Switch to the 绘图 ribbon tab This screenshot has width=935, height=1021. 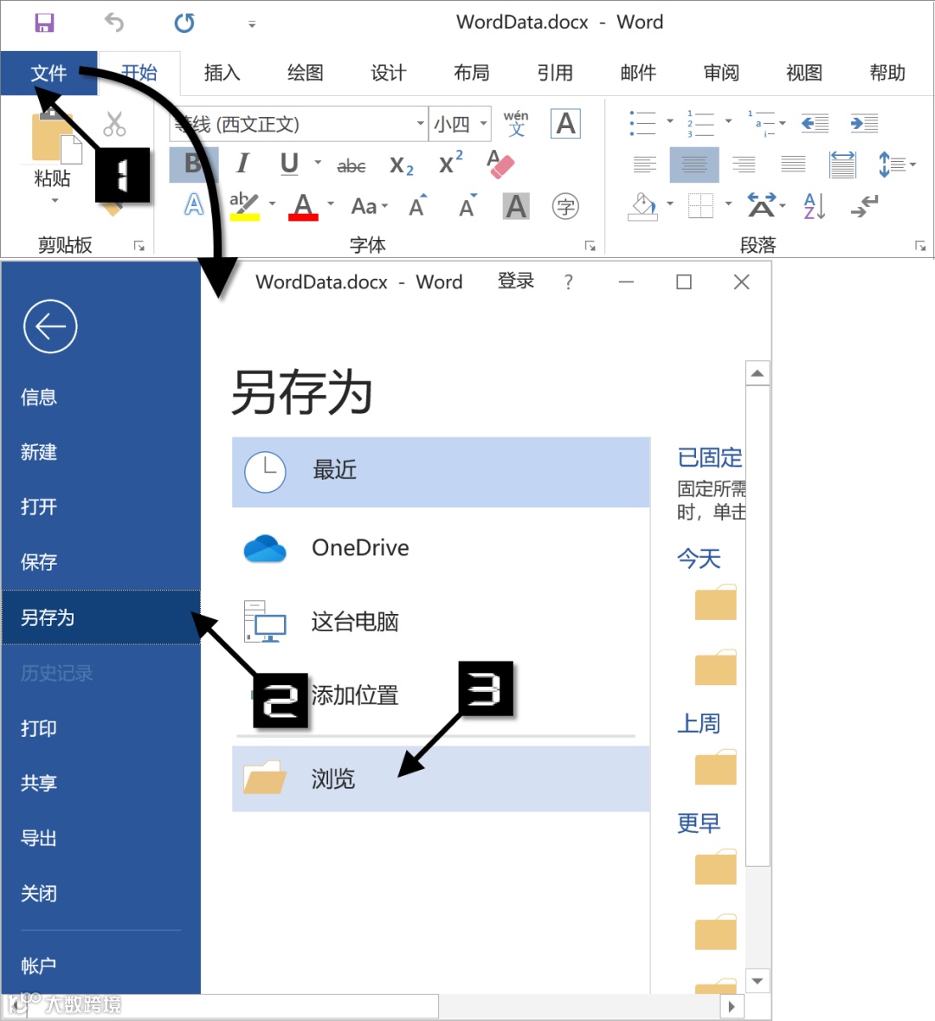(306, 73)
